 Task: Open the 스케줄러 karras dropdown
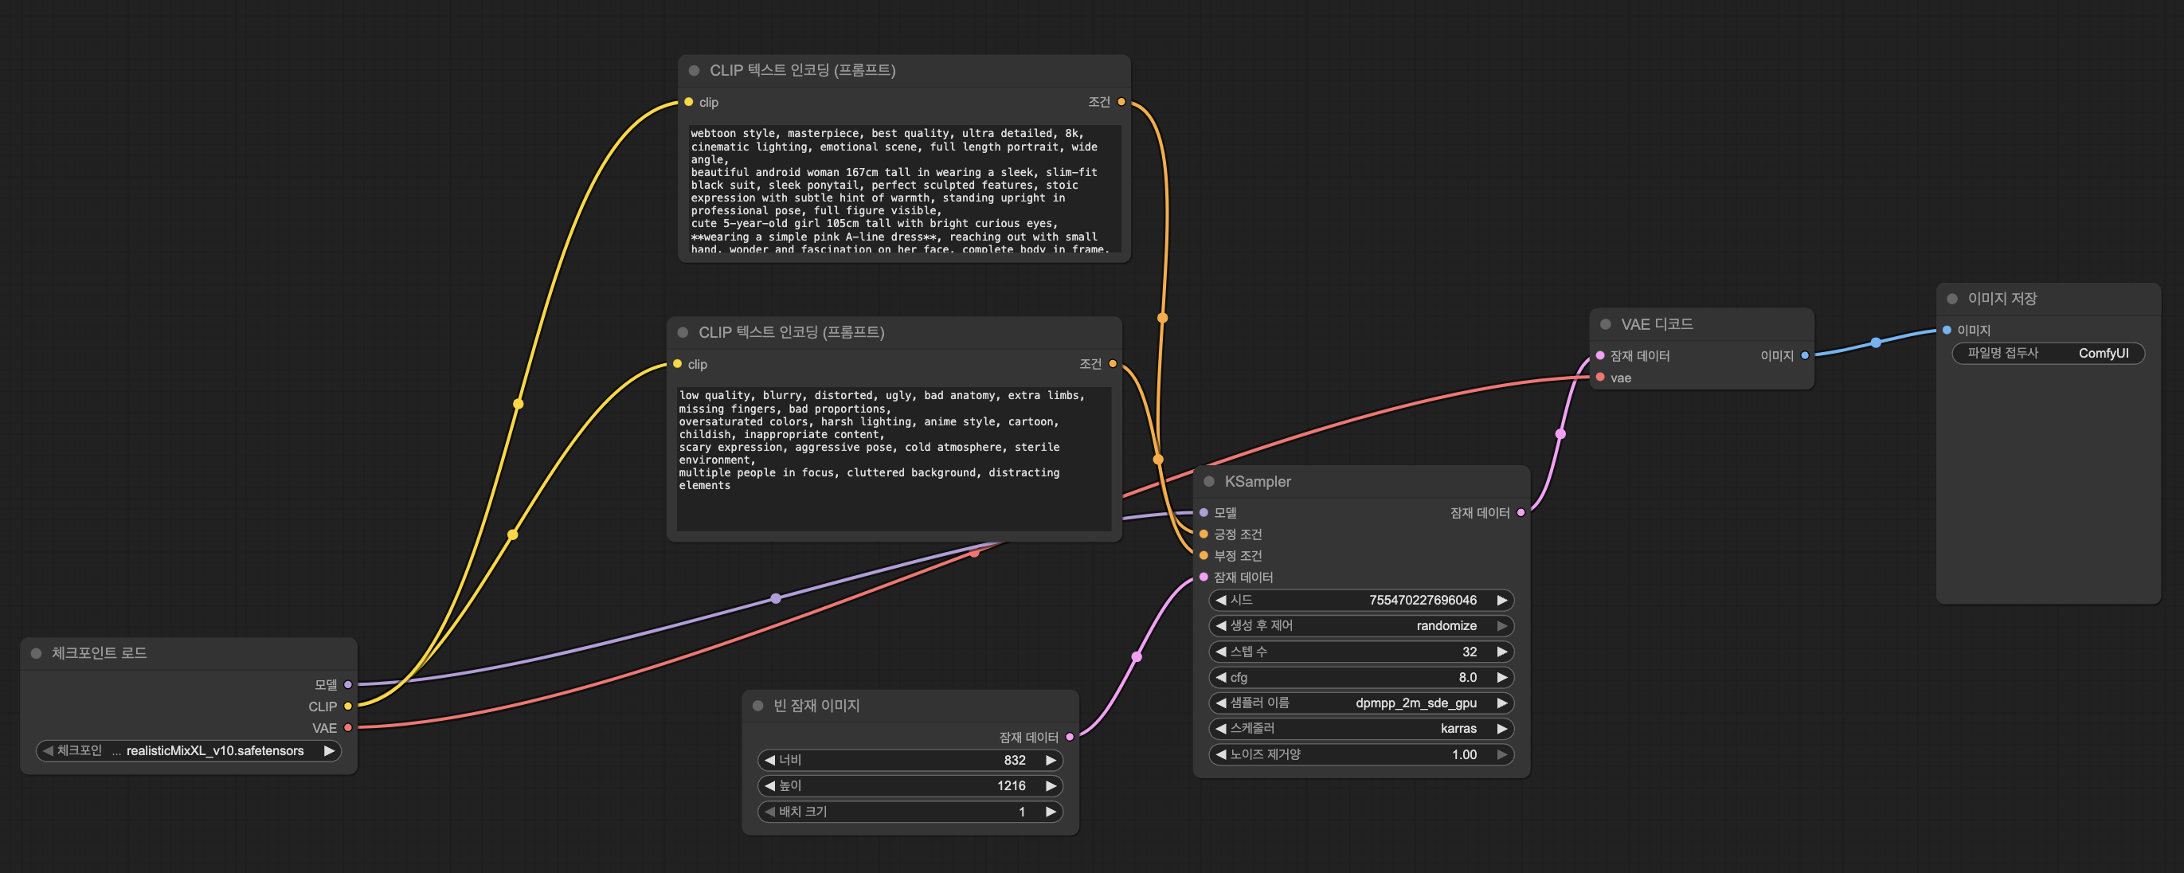click(1360, 729)
